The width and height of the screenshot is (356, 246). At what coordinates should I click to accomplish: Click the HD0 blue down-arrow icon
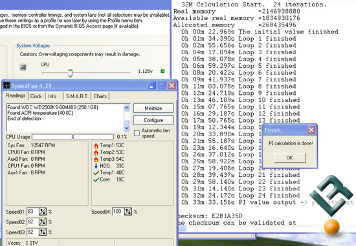[96, 166]
